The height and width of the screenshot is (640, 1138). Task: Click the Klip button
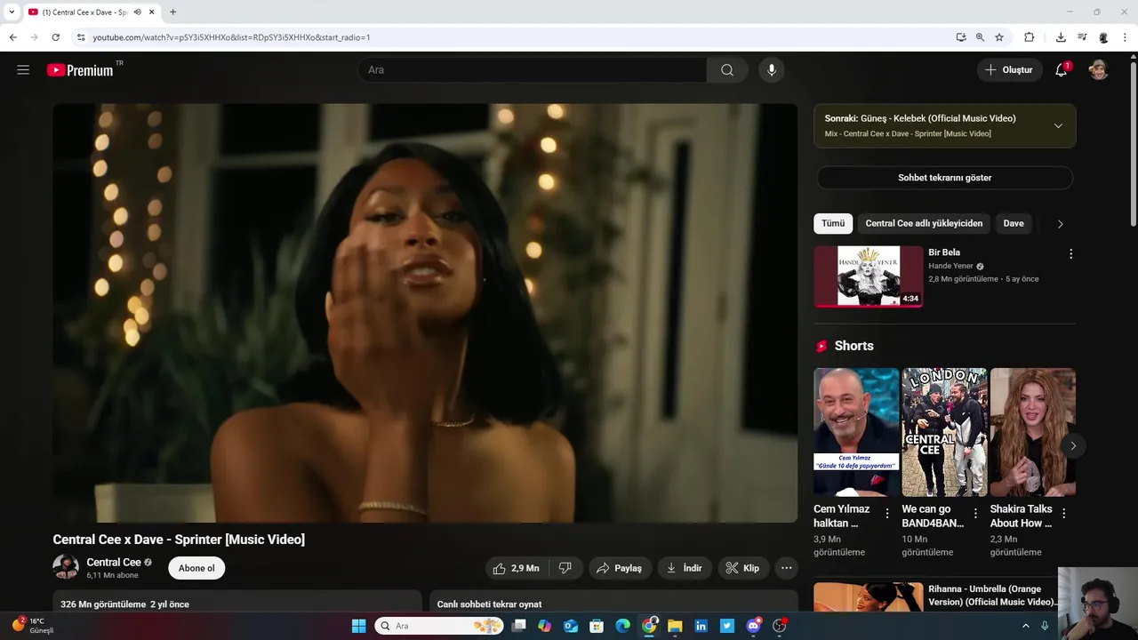[742, 568]
